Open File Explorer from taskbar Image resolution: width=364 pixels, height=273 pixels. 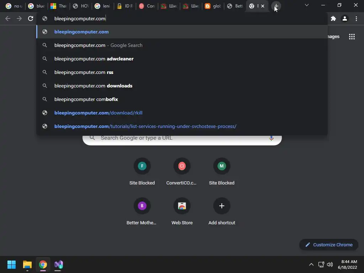point(27,264)
